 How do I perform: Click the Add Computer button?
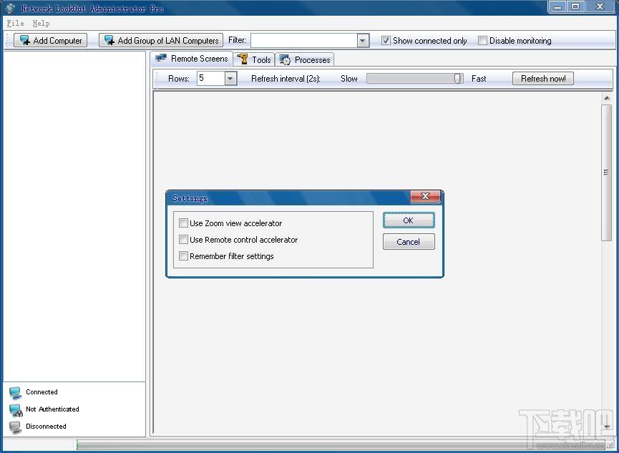pos(50,40)
